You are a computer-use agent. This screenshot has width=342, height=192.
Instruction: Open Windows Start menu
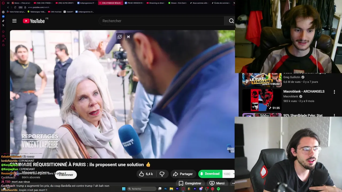point(124,189)
